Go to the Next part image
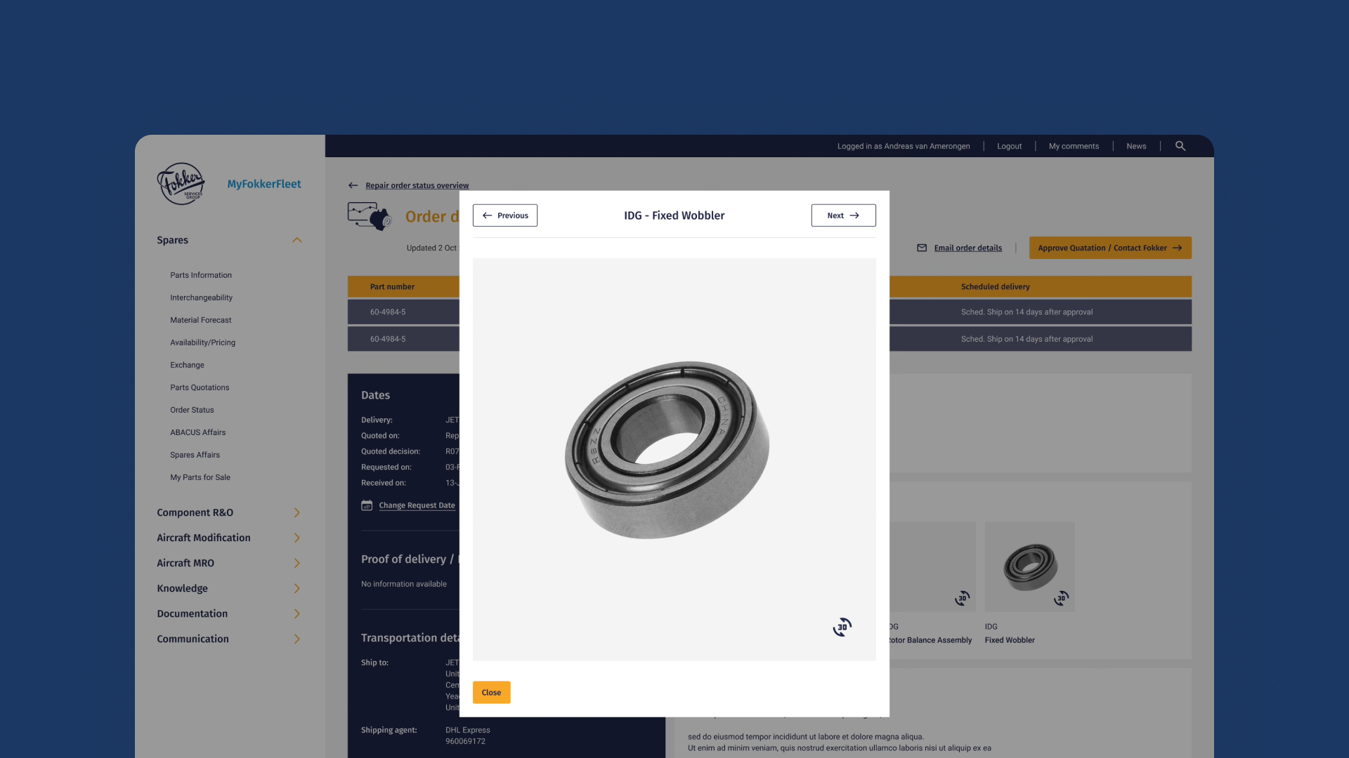Screen dimensions: 1349x758 click(843, 215)
